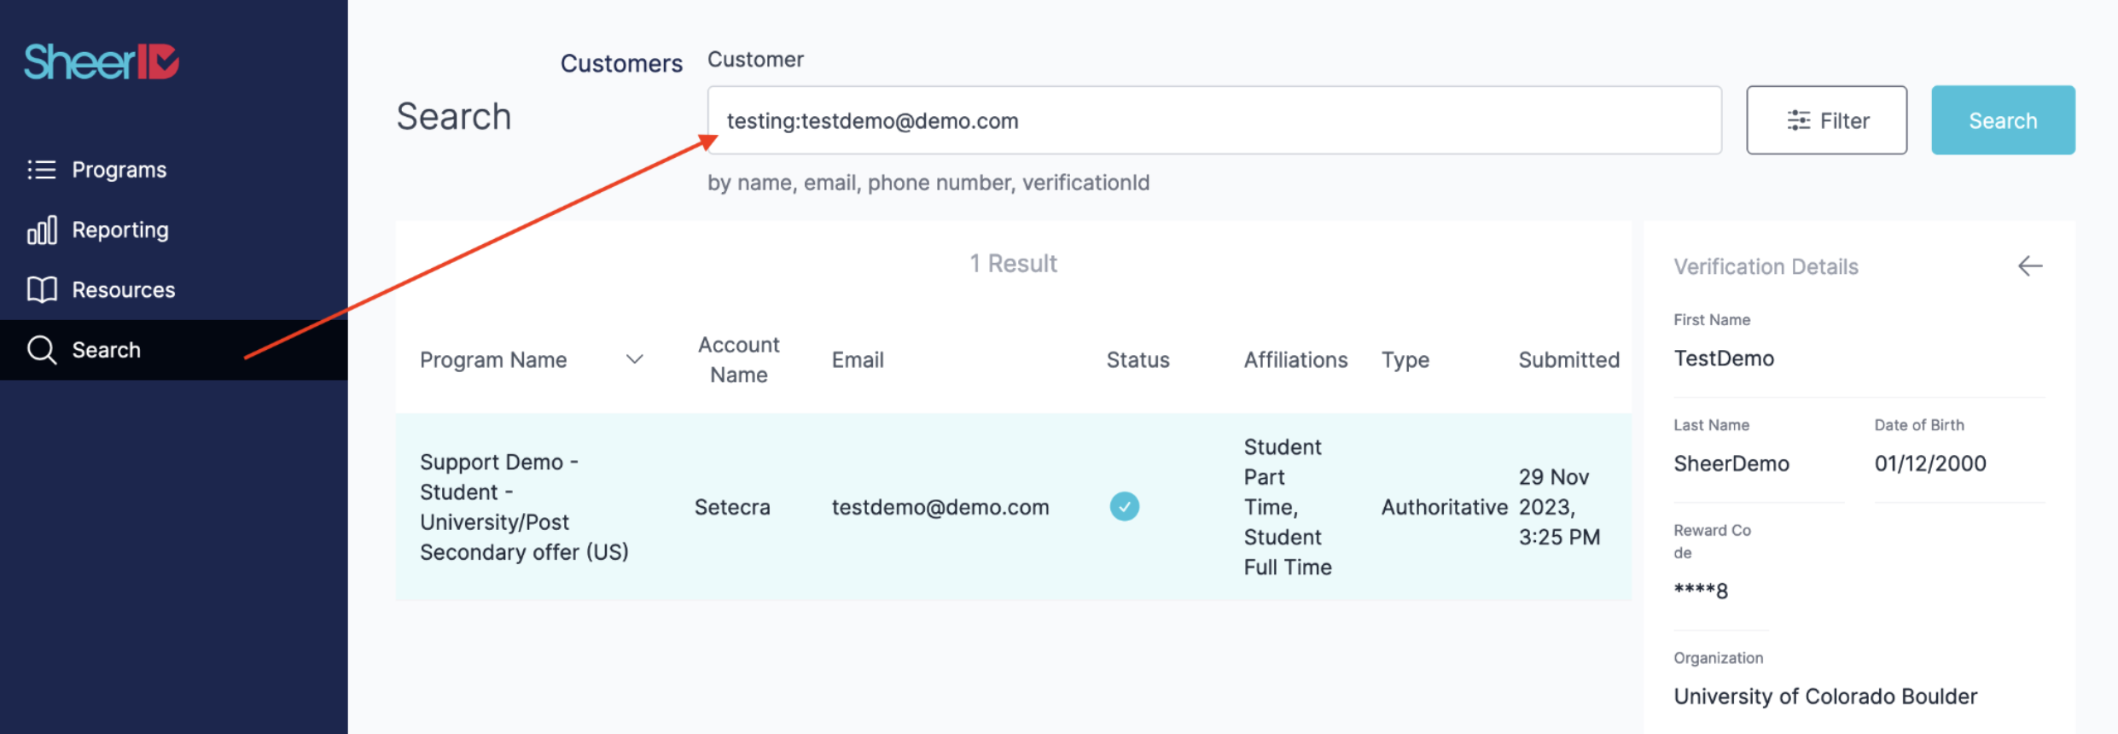Click the filter sliders icon

1798,120
